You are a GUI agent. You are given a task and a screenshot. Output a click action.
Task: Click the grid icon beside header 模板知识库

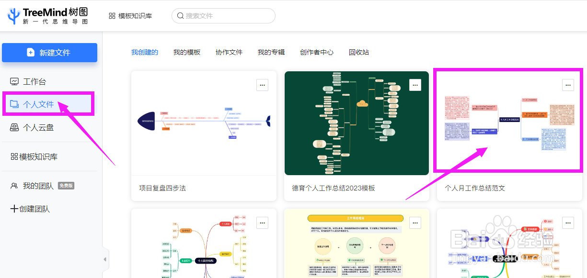[112, 16]
